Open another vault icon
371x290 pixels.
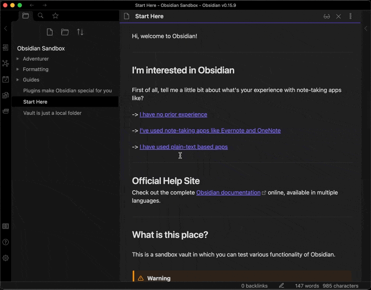tap(6, 226)
